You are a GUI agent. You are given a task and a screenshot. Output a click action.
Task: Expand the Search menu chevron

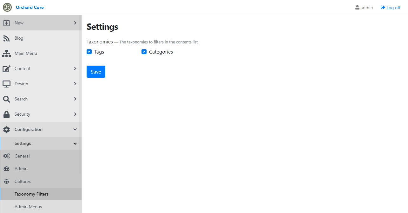coord(75,99)
